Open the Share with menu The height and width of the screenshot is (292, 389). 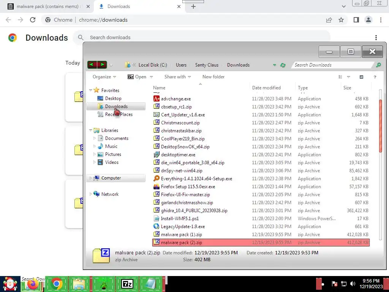click(x=177, y=77)
